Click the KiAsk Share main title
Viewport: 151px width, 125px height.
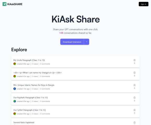point(76,19)
